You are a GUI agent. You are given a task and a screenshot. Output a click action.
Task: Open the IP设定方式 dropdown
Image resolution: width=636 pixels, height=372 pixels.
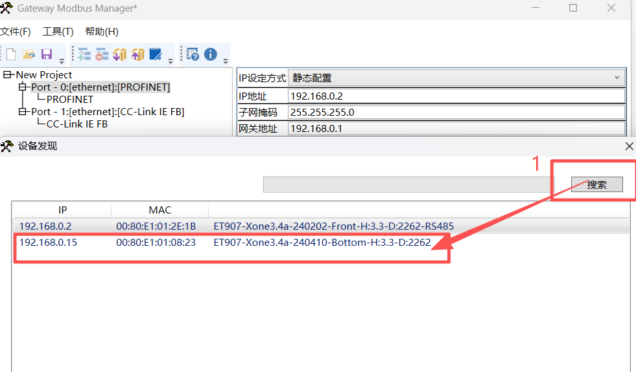click(x=456, y=78)
